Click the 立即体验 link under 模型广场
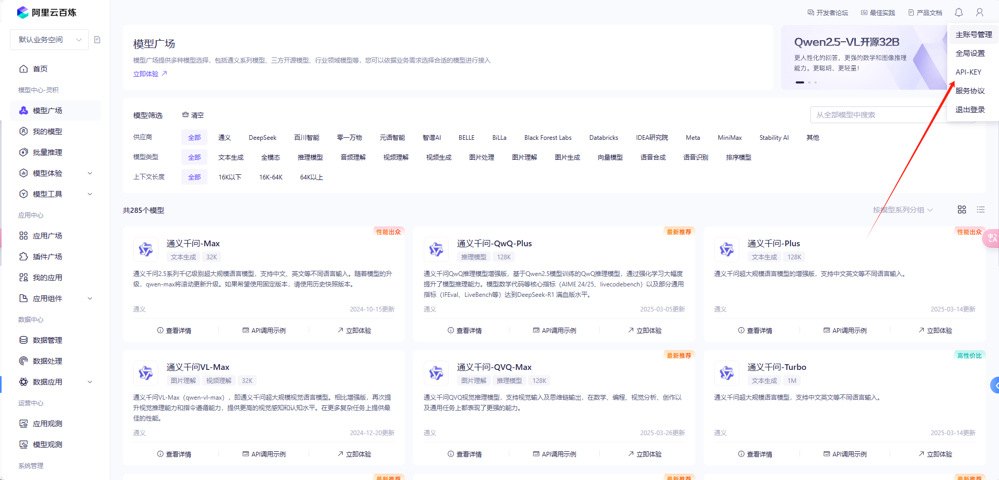Image resolution: width=999 pixels, height=480 pixels. (150, 74)
